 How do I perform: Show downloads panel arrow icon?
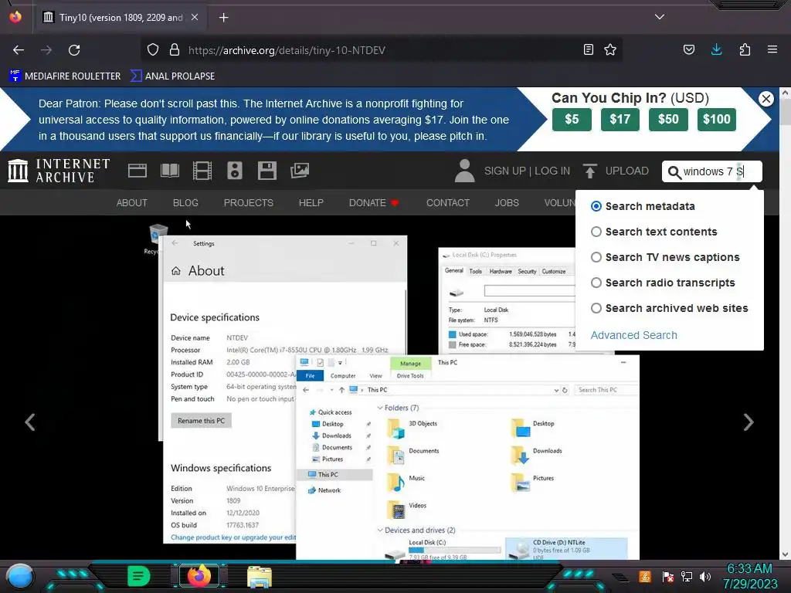pos(716,49)
